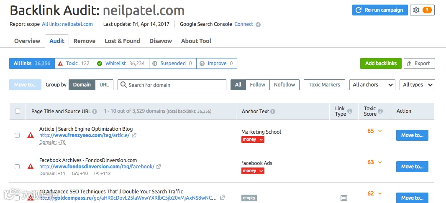The height and width of the screenshot is (203, 446).
Task: Click the Re-run campaign refresh icon
Action: tap(359, 10)
